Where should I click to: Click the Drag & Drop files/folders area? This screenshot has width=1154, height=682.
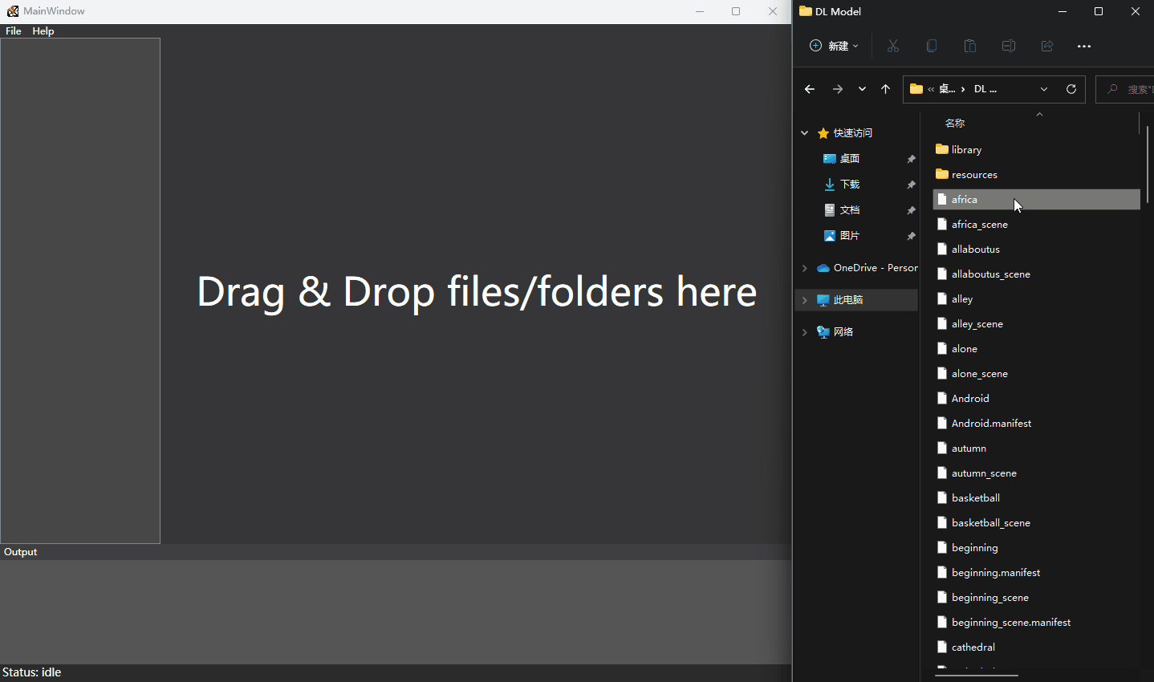[477, 291]
